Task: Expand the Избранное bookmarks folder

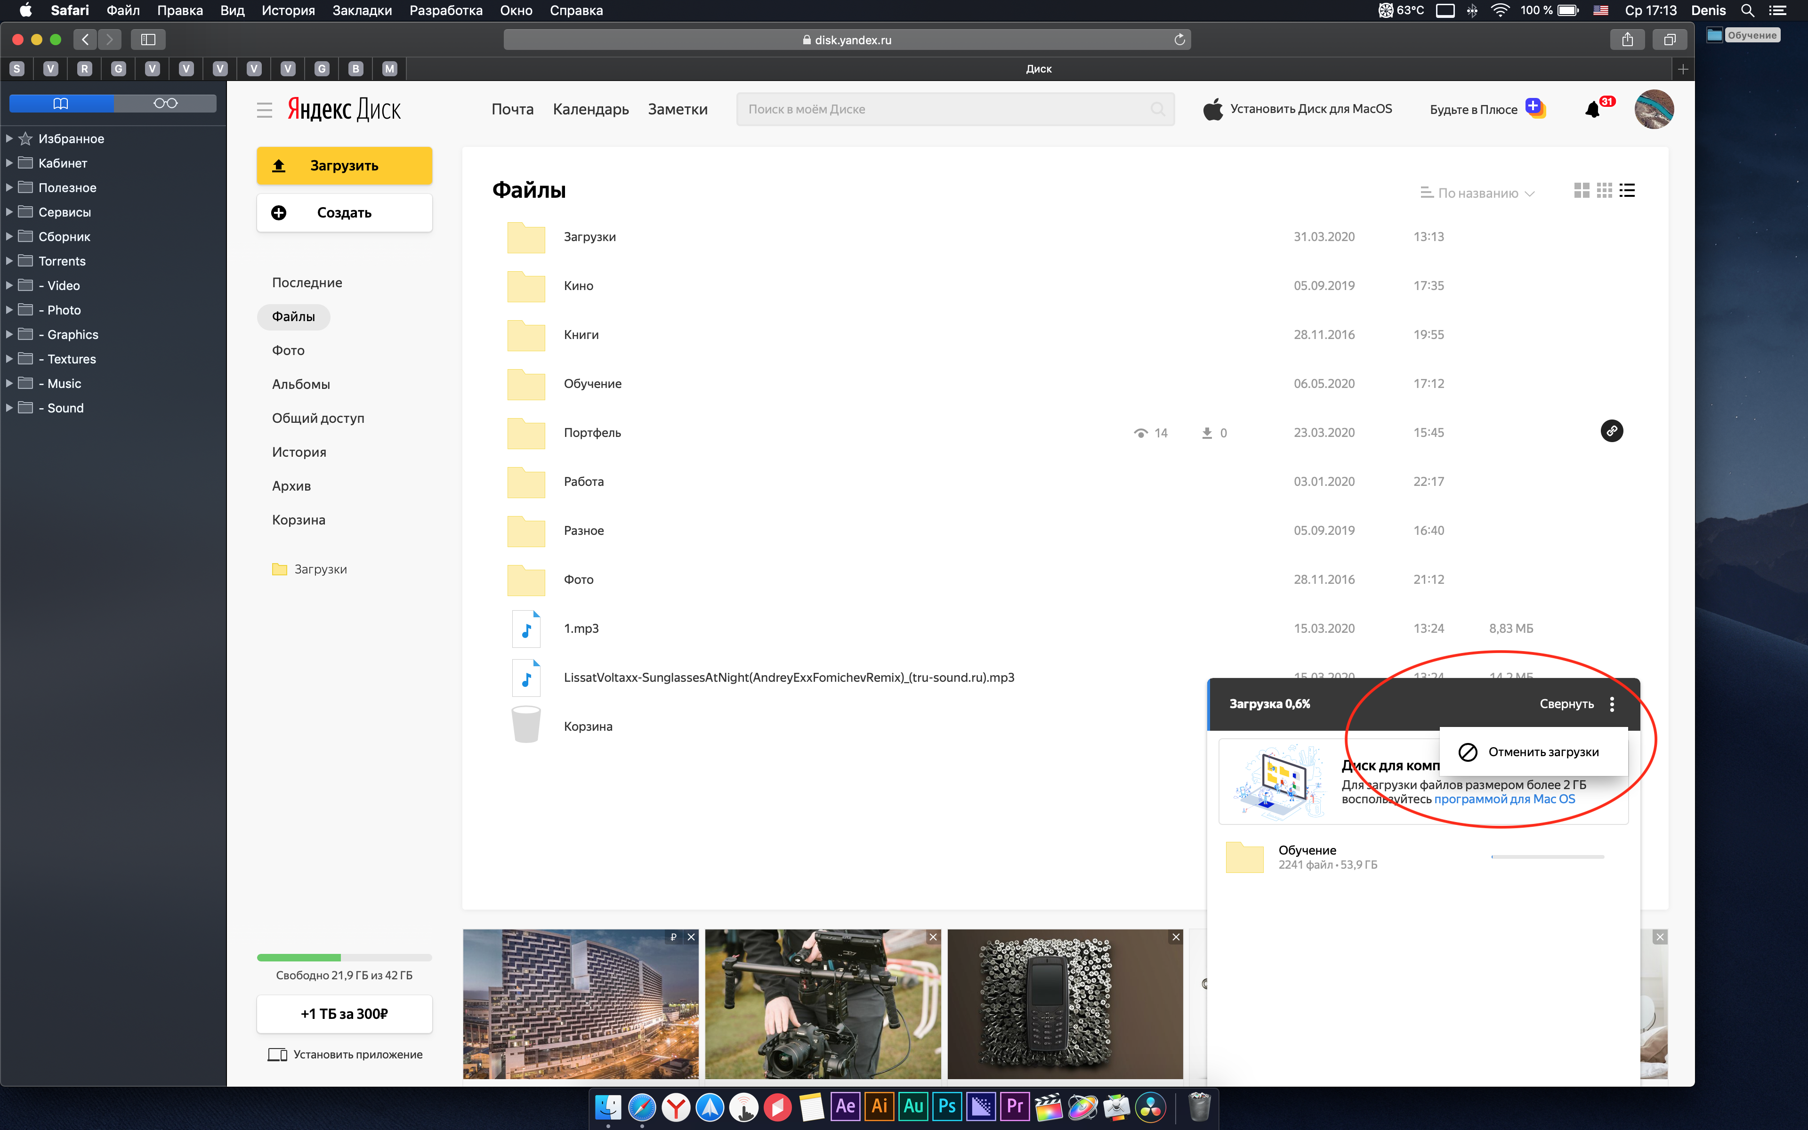Action: (9, 138)
